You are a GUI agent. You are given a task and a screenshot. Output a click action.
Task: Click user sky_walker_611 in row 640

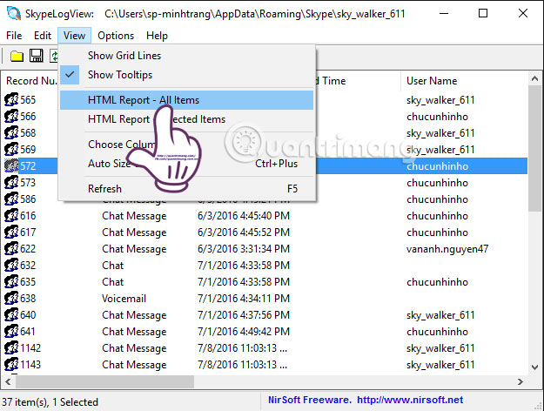point(440,315)
